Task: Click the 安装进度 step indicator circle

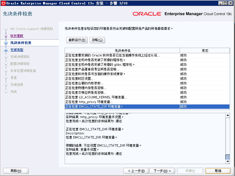Action: click(x=6, y=85)
